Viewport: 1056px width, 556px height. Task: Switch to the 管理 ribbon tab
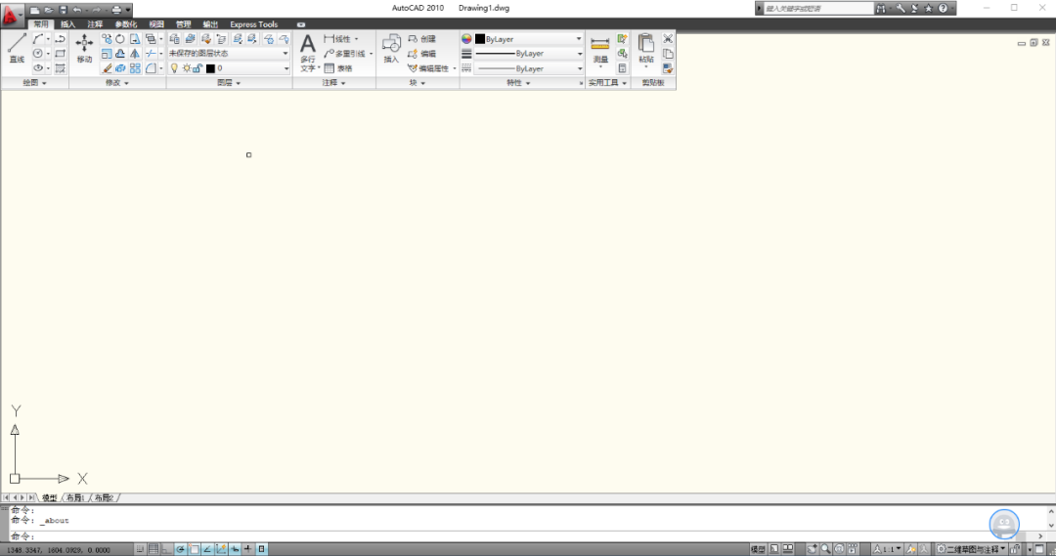tap(183, 24)
